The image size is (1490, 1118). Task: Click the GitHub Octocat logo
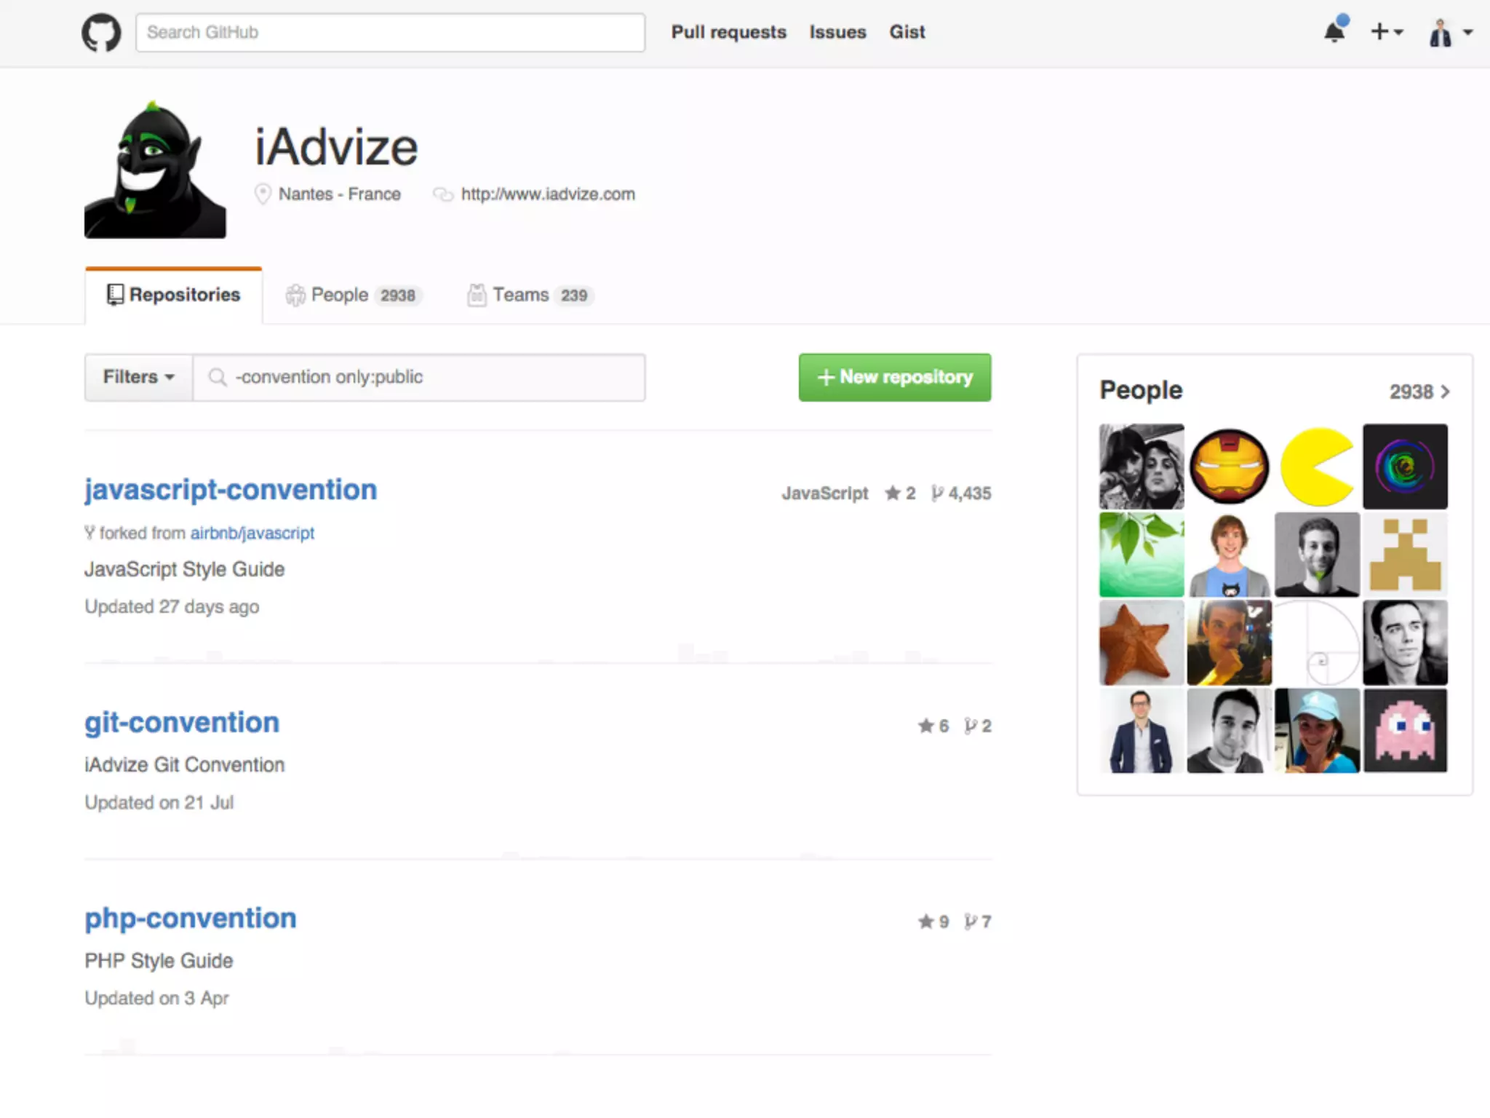[101, 33]
